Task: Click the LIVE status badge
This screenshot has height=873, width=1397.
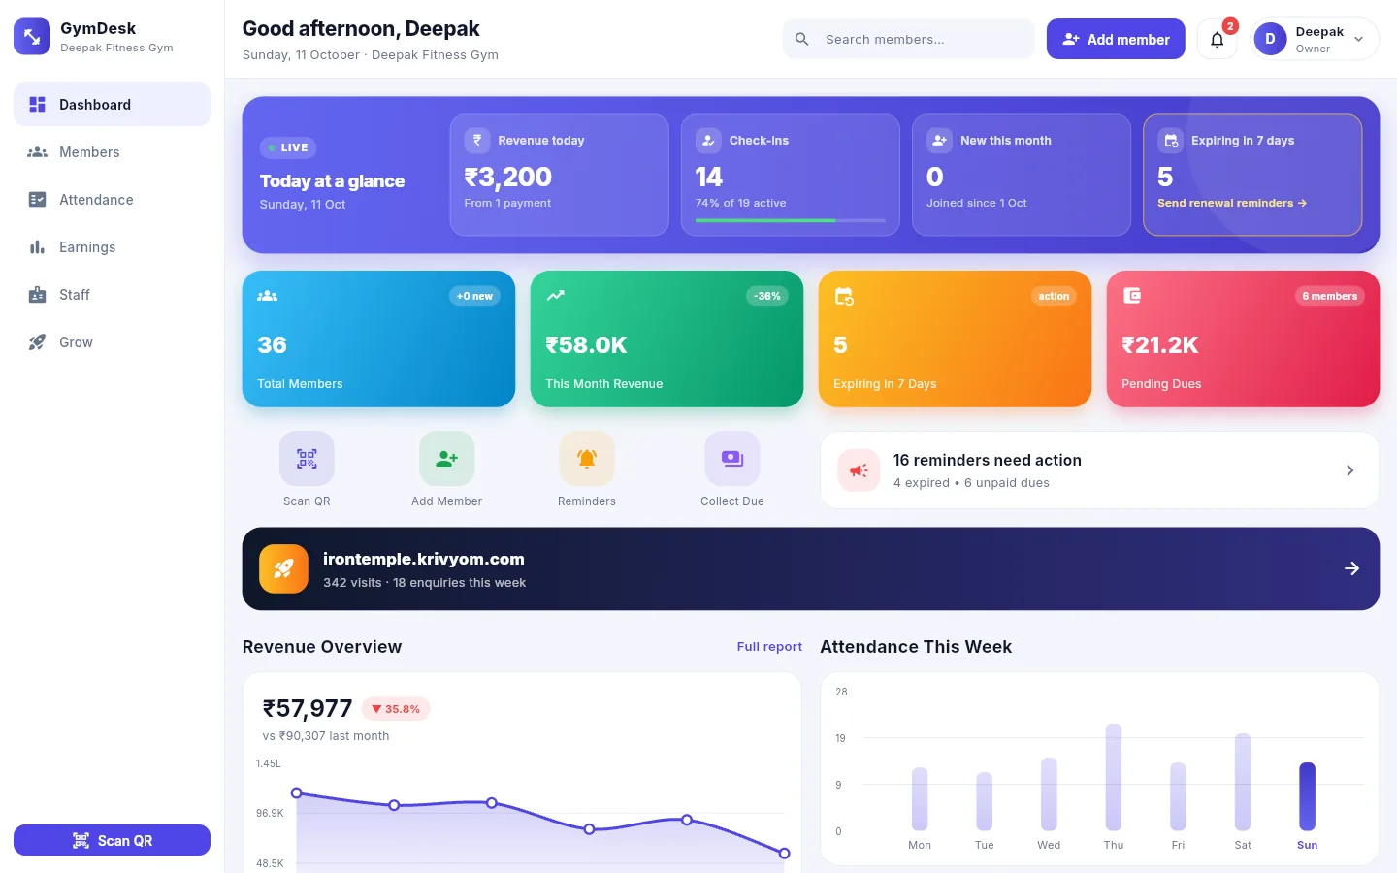Action: 288,147
